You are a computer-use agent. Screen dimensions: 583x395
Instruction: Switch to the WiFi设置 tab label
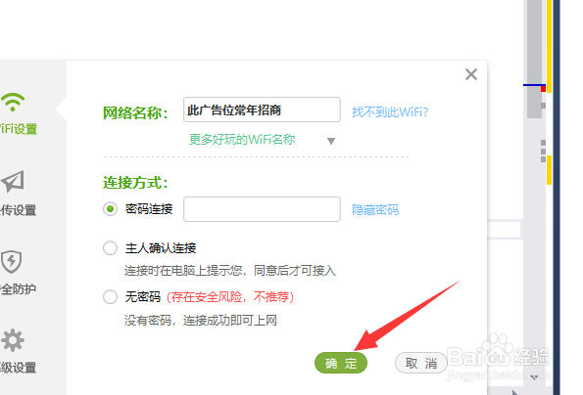[19, 129]
